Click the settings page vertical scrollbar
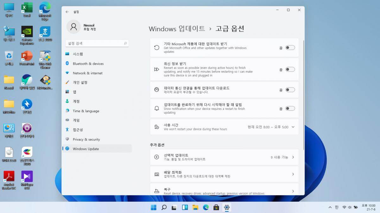 (304, 95)
